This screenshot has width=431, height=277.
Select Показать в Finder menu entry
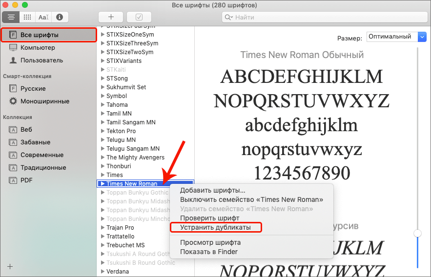(209, 252)
